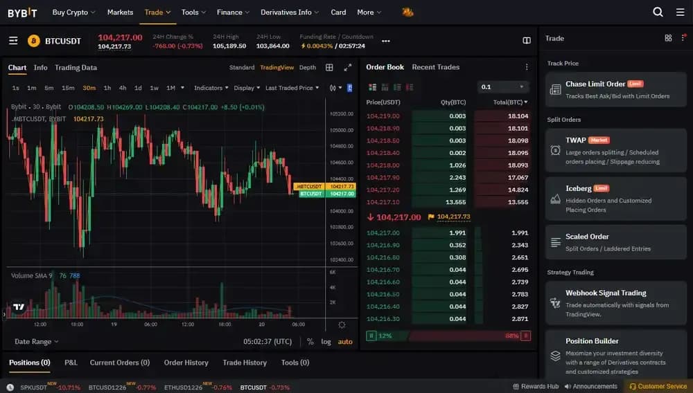Select the combined buy and sell order book view
The width and height of the screenshot is (693, 393).
373,87
